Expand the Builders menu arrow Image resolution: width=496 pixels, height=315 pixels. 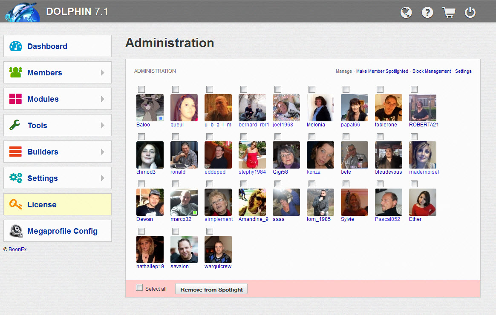click(103, 152)
